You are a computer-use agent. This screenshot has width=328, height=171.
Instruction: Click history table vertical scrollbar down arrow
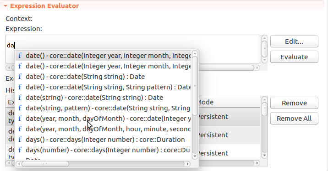[264, 155]
